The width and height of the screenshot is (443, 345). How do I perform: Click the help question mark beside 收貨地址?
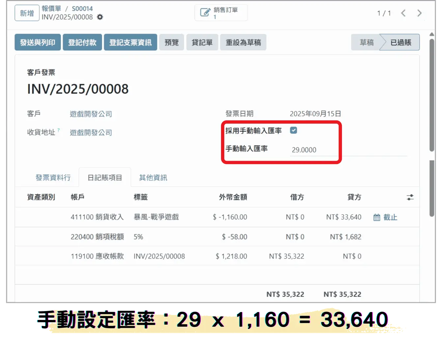point(59,130)
